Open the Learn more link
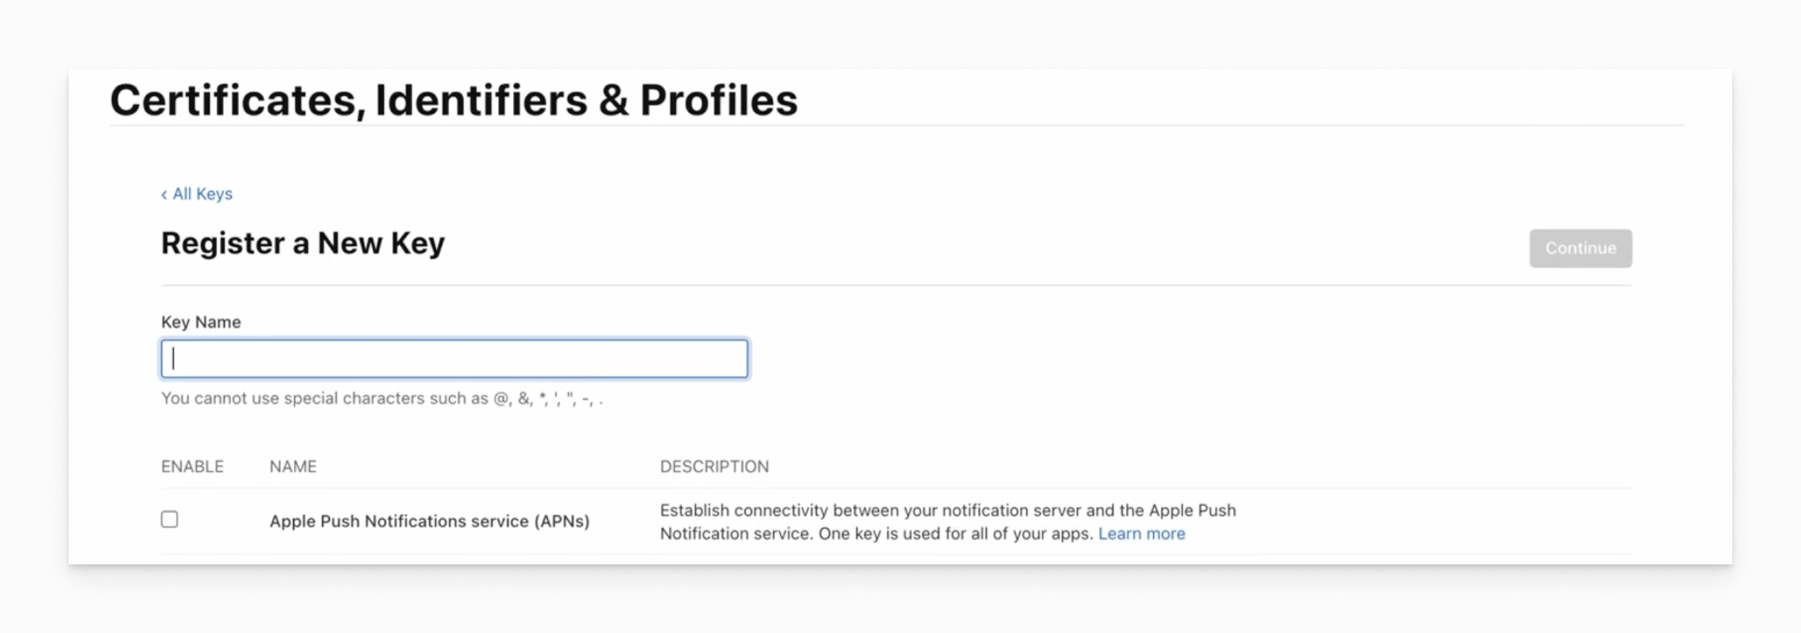The width and height of the screenshot is (1801, 633). [x=1141, y=533]
